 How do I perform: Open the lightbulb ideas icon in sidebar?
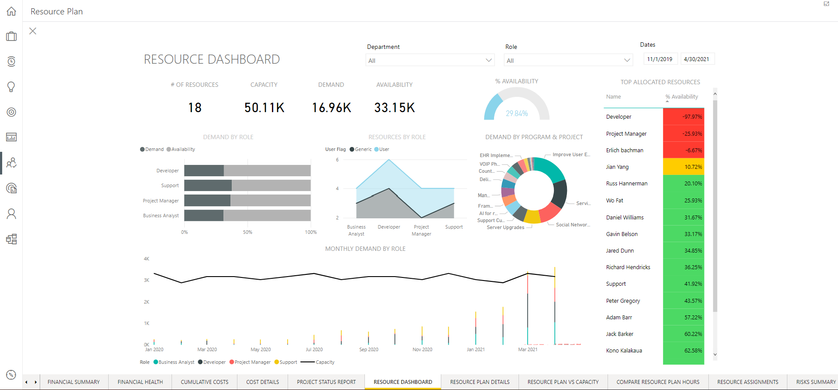point(11,87)
